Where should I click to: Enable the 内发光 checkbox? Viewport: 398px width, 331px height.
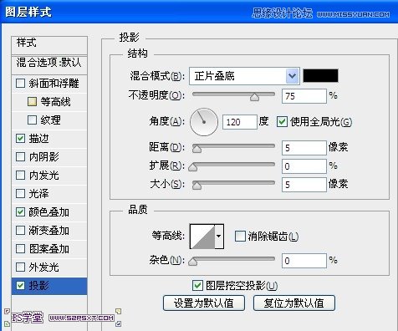20,176
